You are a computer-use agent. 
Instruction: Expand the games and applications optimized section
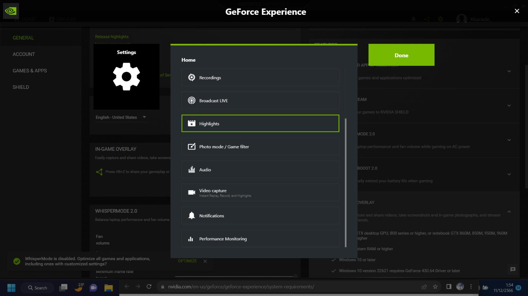509,71
